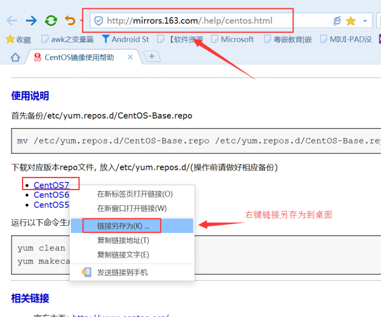
Task: Open the 收藏 favorites star button
Action: 18,39
